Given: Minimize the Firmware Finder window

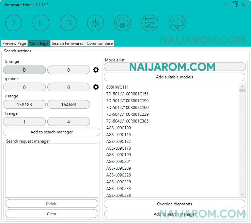Looking at the screenshot, I should click(226, 4).
